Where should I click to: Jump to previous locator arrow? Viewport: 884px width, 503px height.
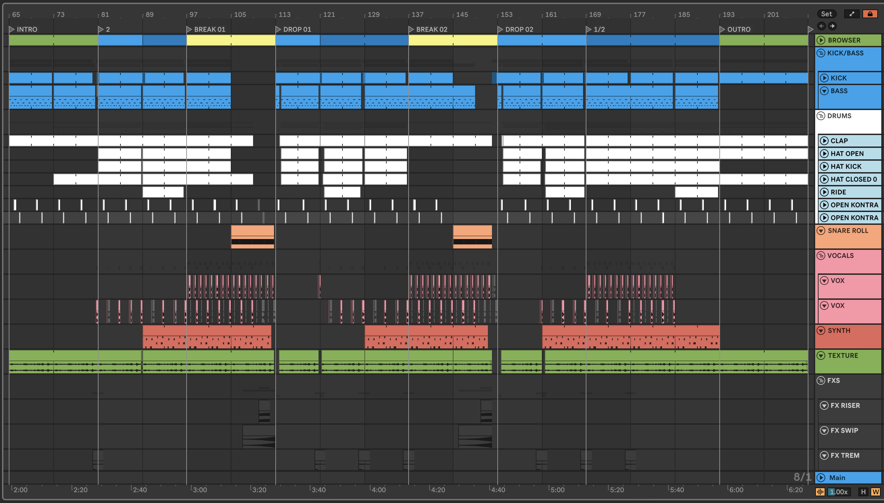click(x=822, y=26)
